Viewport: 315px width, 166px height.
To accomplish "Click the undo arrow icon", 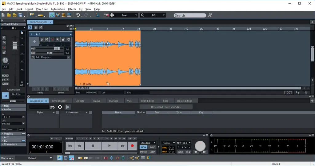I will point(78,15).
